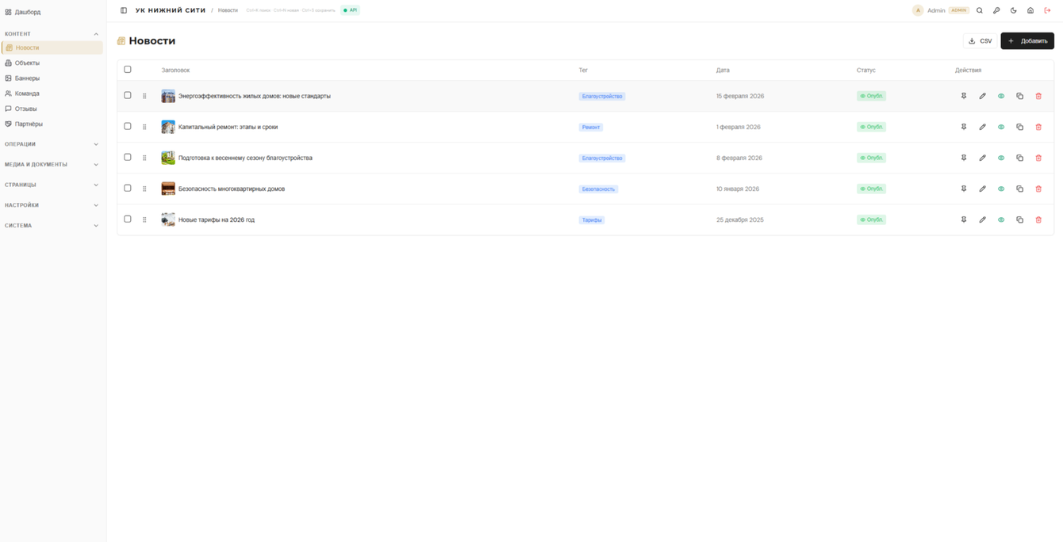Expand the СТРАНИЦЫ sidebar section
The image size is (1063, 542).
(52, 185)
